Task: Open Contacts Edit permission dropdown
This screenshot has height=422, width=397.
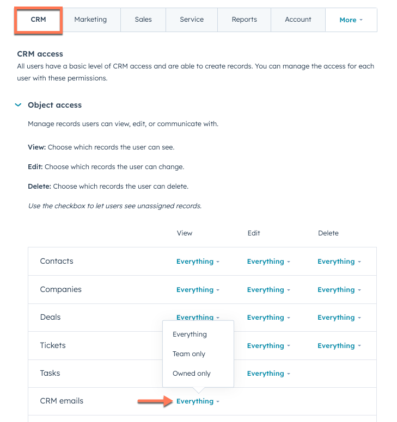Action: tap(268, 262)
